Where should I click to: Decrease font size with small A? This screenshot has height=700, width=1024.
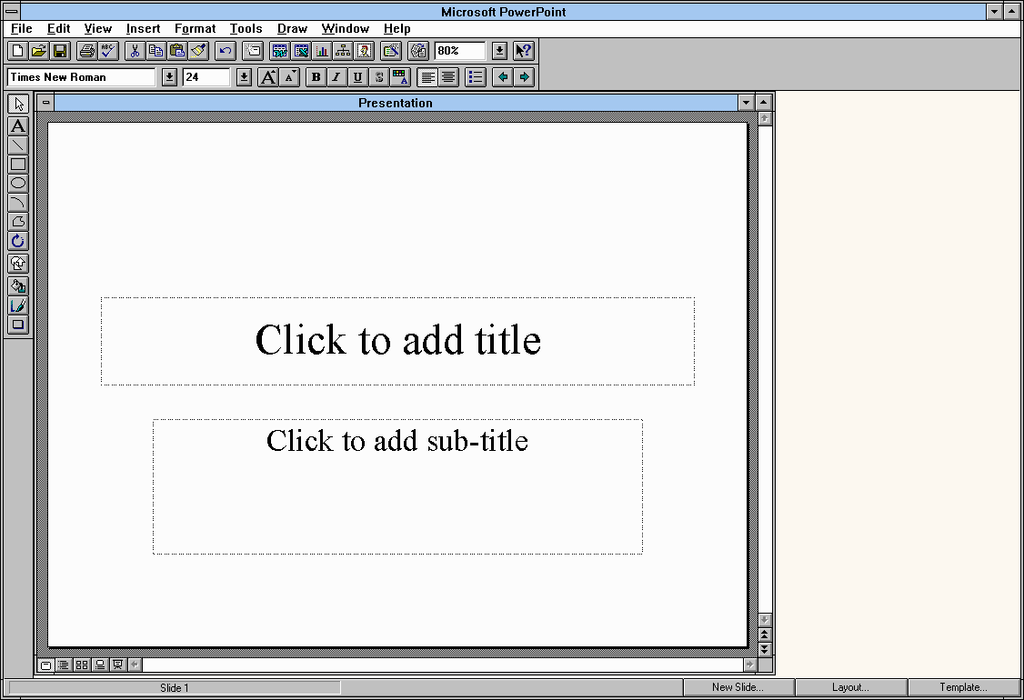[x=289, y=77]
